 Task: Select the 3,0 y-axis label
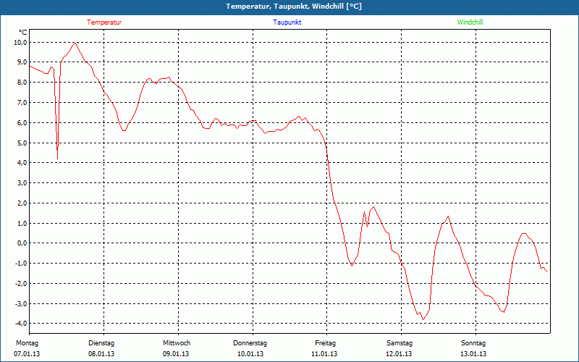pyautogui.click(x=22, y=182)
